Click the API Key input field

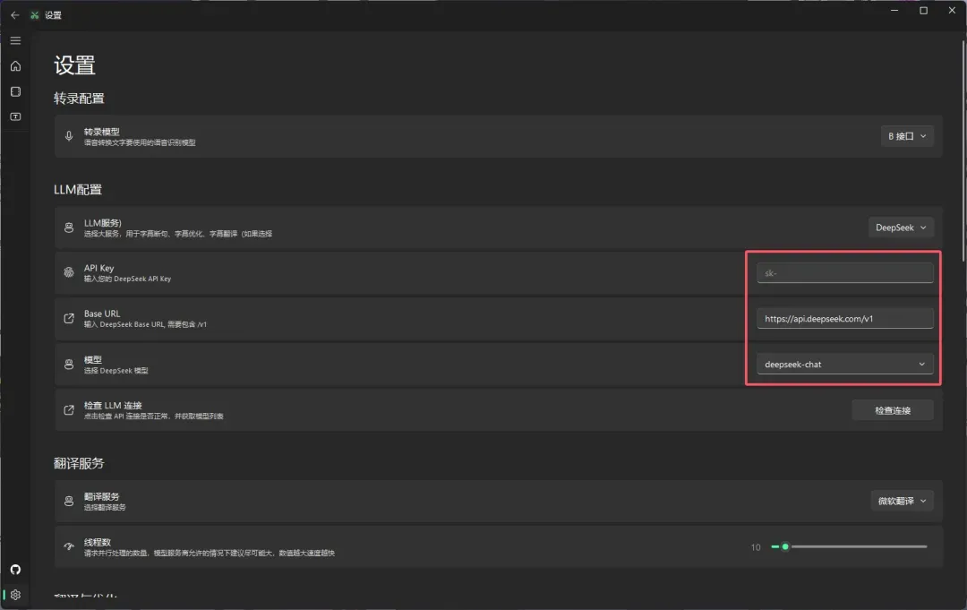tap(844, 273)
